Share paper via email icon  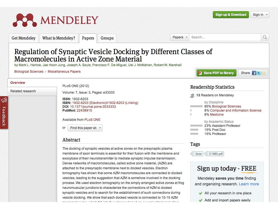[x=263, y=73]
